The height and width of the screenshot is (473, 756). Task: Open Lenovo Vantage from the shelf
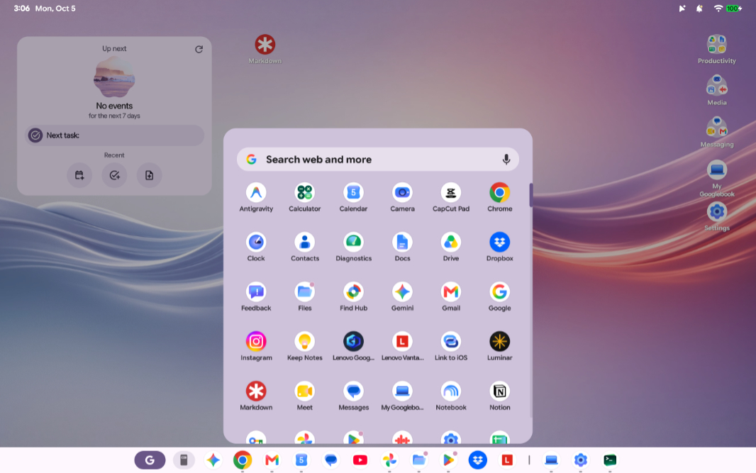(x=507, y=460)
